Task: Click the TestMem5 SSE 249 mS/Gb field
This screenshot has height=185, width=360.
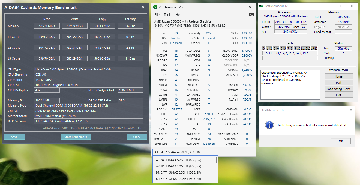Action: 290,32
